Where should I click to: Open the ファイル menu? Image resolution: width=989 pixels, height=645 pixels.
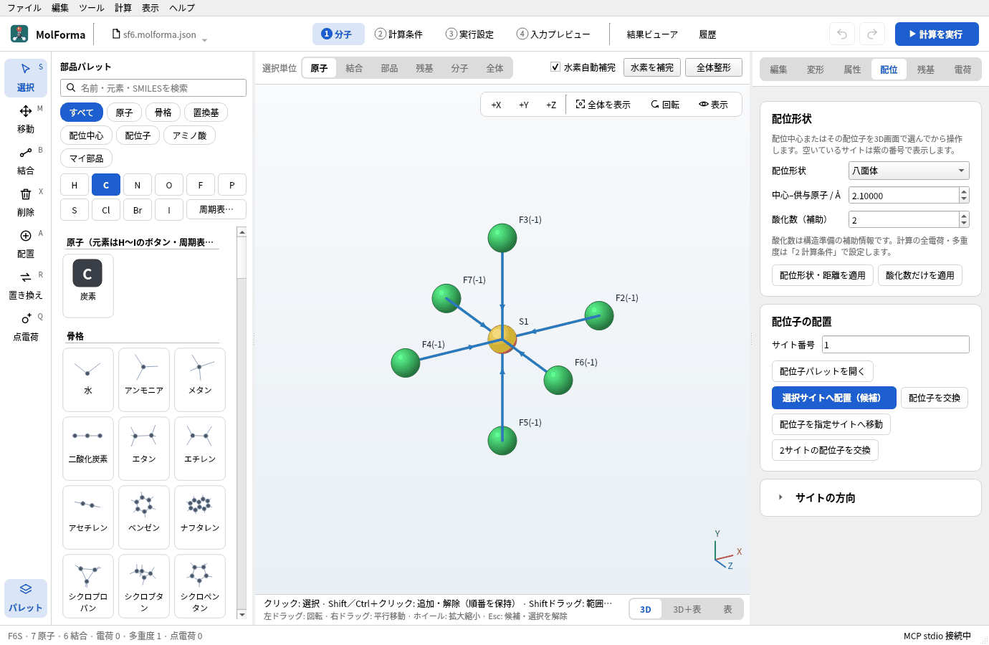point(24,8)
